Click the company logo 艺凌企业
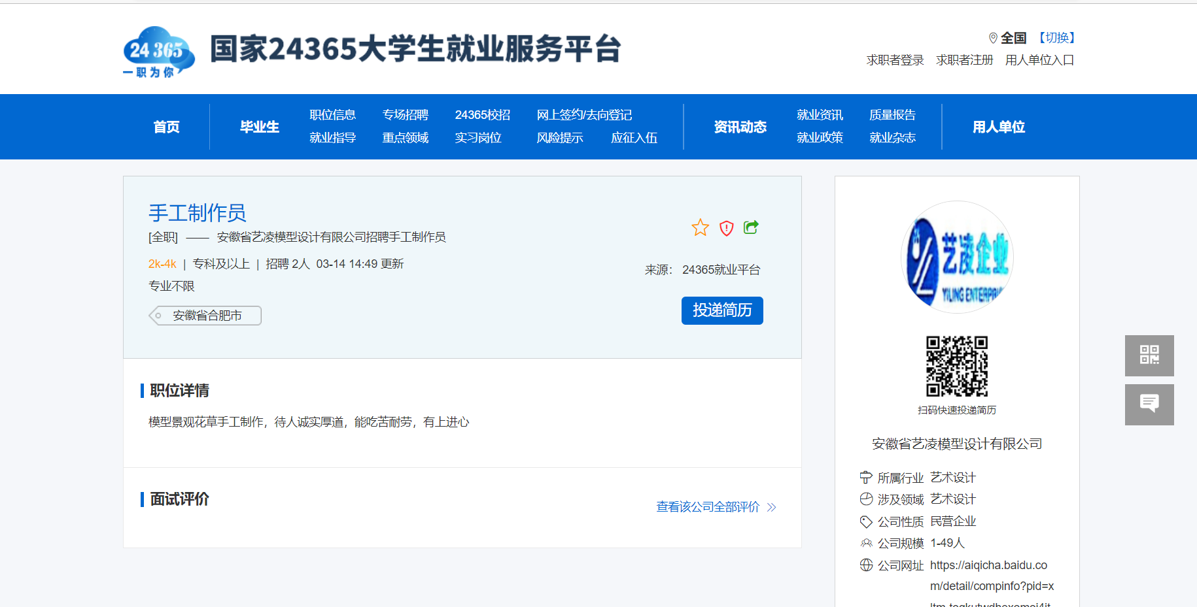1197x607 pixels. pyautogui.click(x=957, y=257)
